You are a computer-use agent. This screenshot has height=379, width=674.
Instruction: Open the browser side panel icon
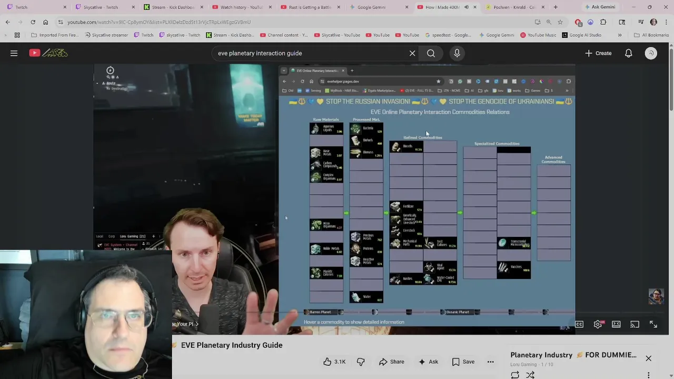coord(622,22)
